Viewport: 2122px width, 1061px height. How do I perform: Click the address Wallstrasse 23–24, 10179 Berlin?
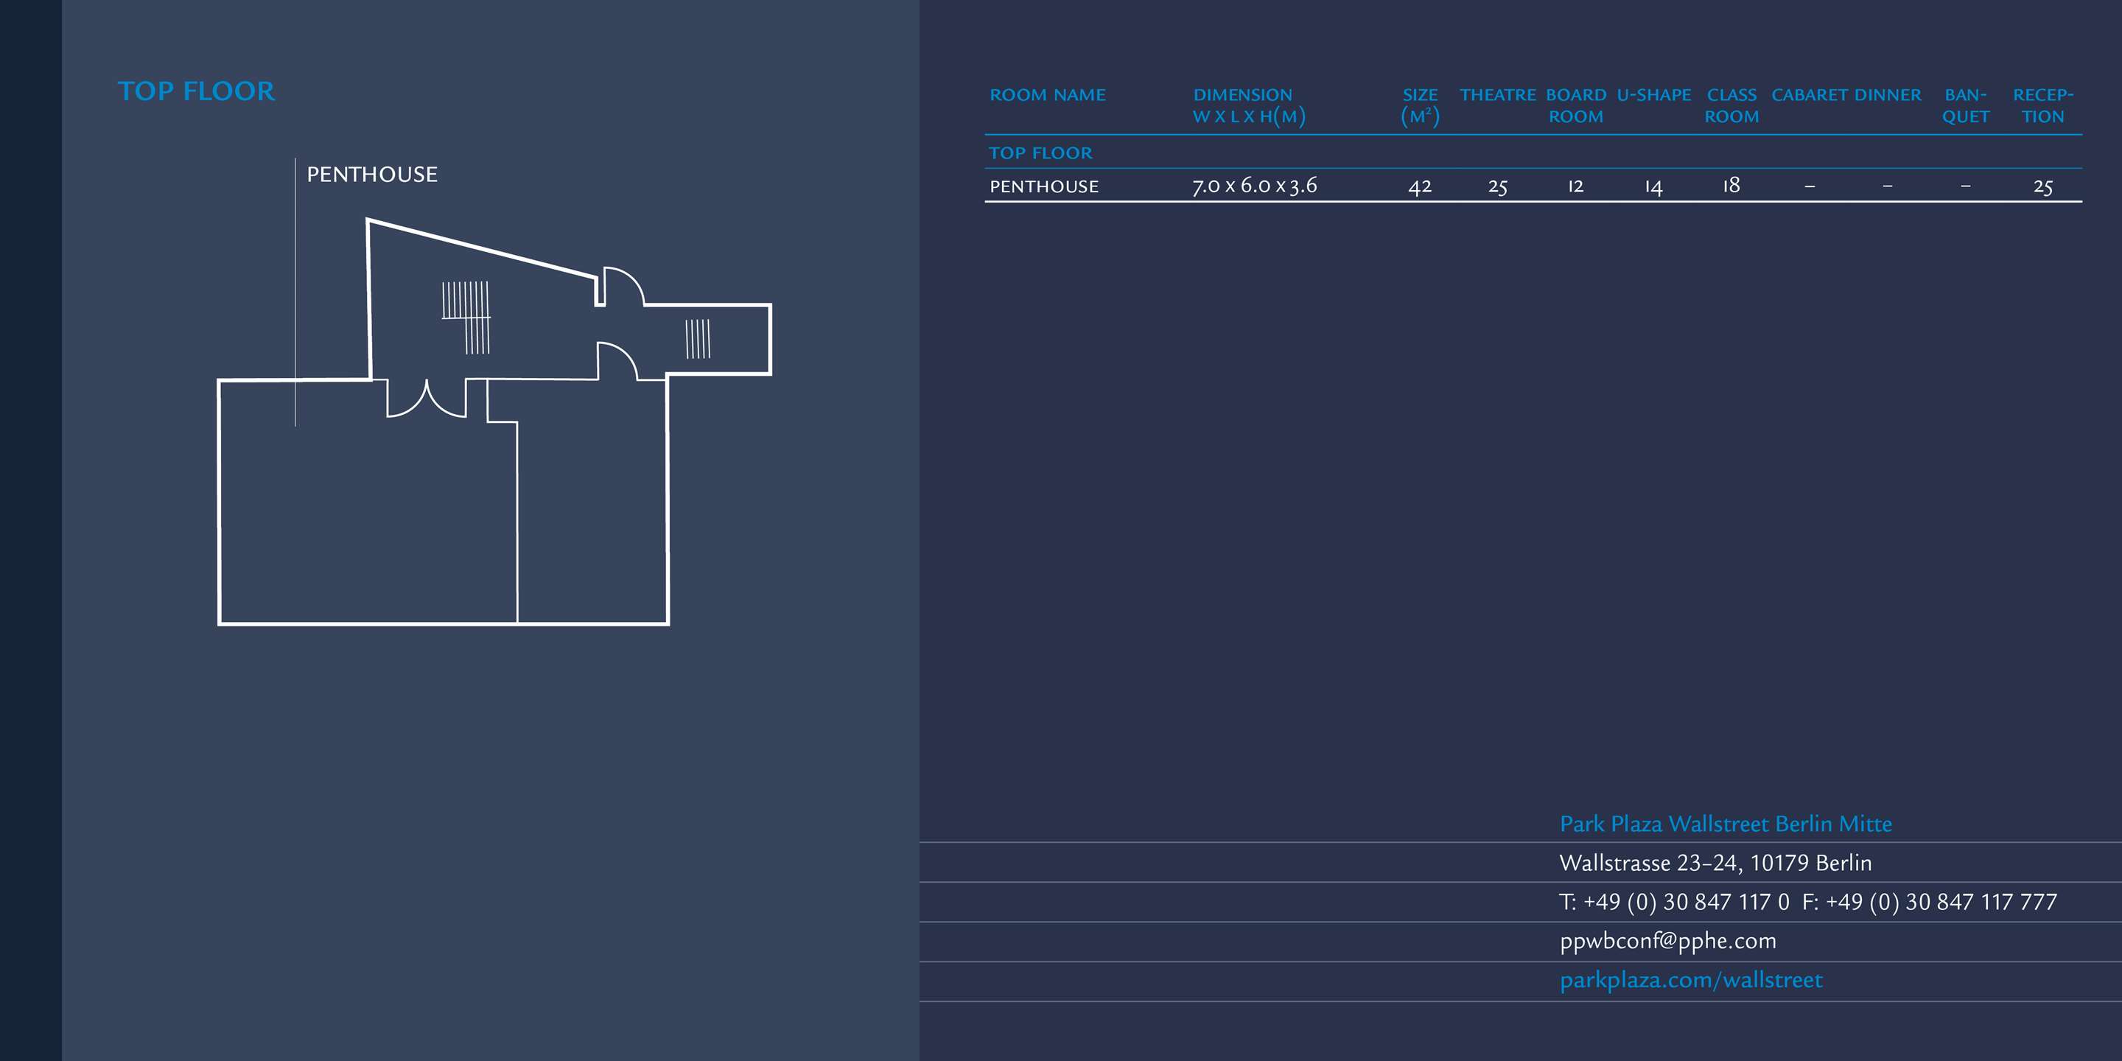(1715, 863)
